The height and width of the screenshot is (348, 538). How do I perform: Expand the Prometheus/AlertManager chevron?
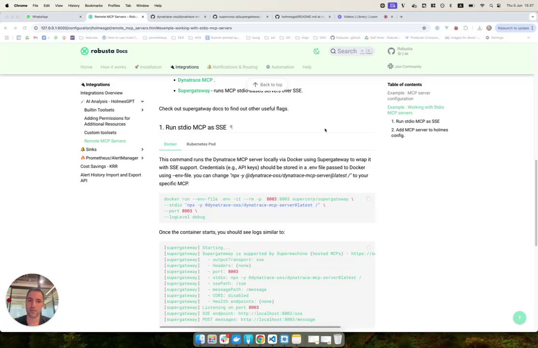142,158
